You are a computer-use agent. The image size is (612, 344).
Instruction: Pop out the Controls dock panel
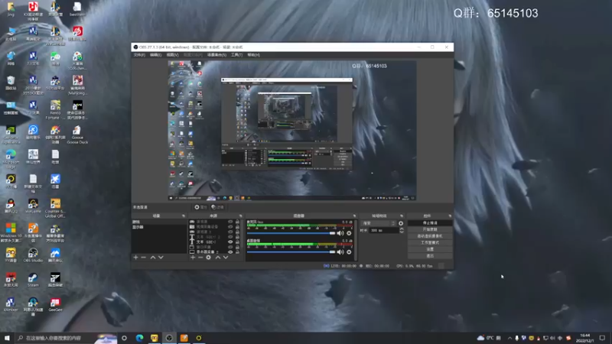click(450, 216)
